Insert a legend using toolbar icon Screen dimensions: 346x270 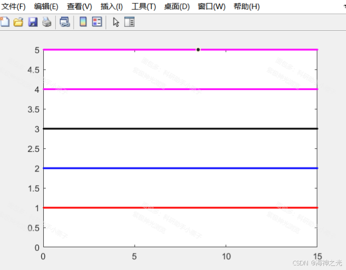(97, 22)
